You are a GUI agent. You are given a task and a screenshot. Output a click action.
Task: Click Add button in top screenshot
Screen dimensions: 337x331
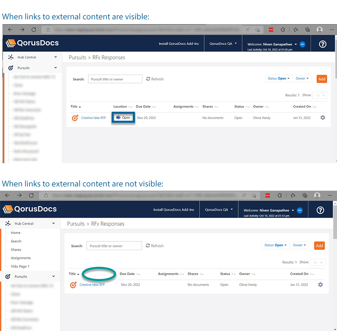[321, 79]
